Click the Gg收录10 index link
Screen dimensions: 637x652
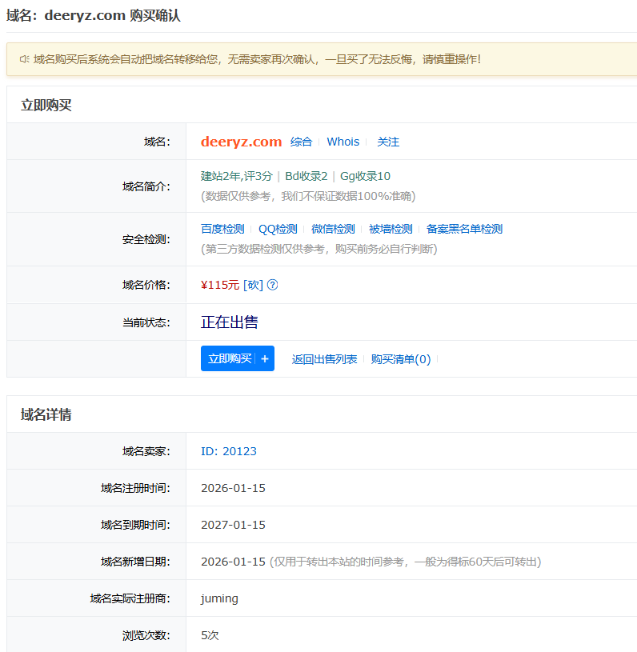[x=365, y=176]
